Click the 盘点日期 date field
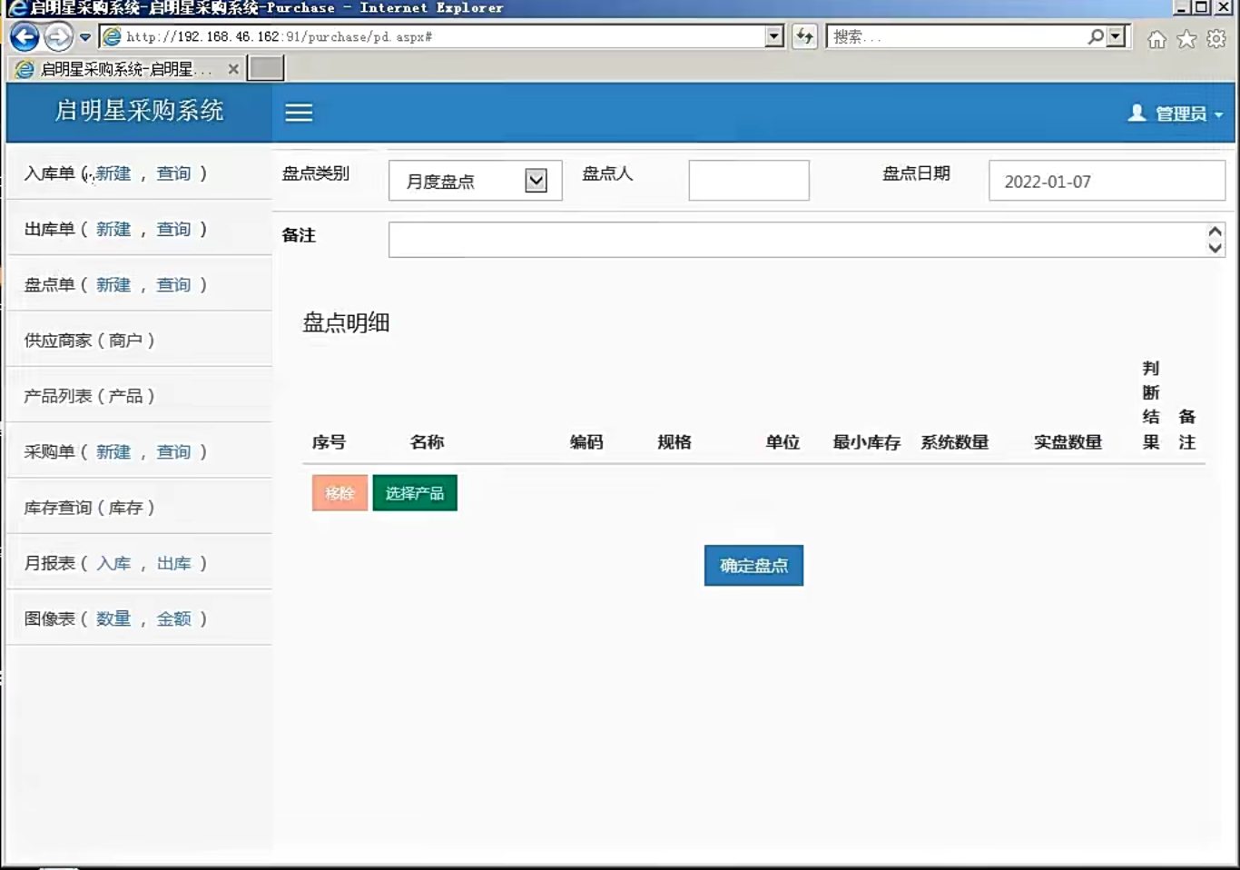This screenshot has width=1240, height=870. pyautogui.click(x=1107, y=181)
